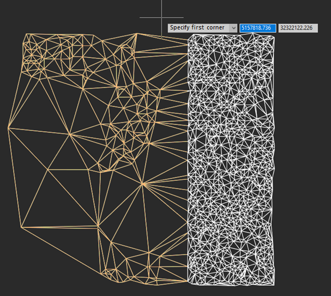The height and width of the screenshot is (296, 331).
Task: Select the leftmost vertex of orange mesh
Action: 8,128
